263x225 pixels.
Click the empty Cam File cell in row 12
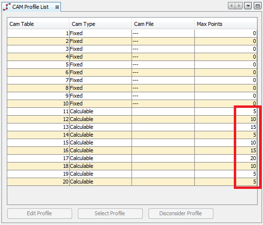(x=163, y=119)
